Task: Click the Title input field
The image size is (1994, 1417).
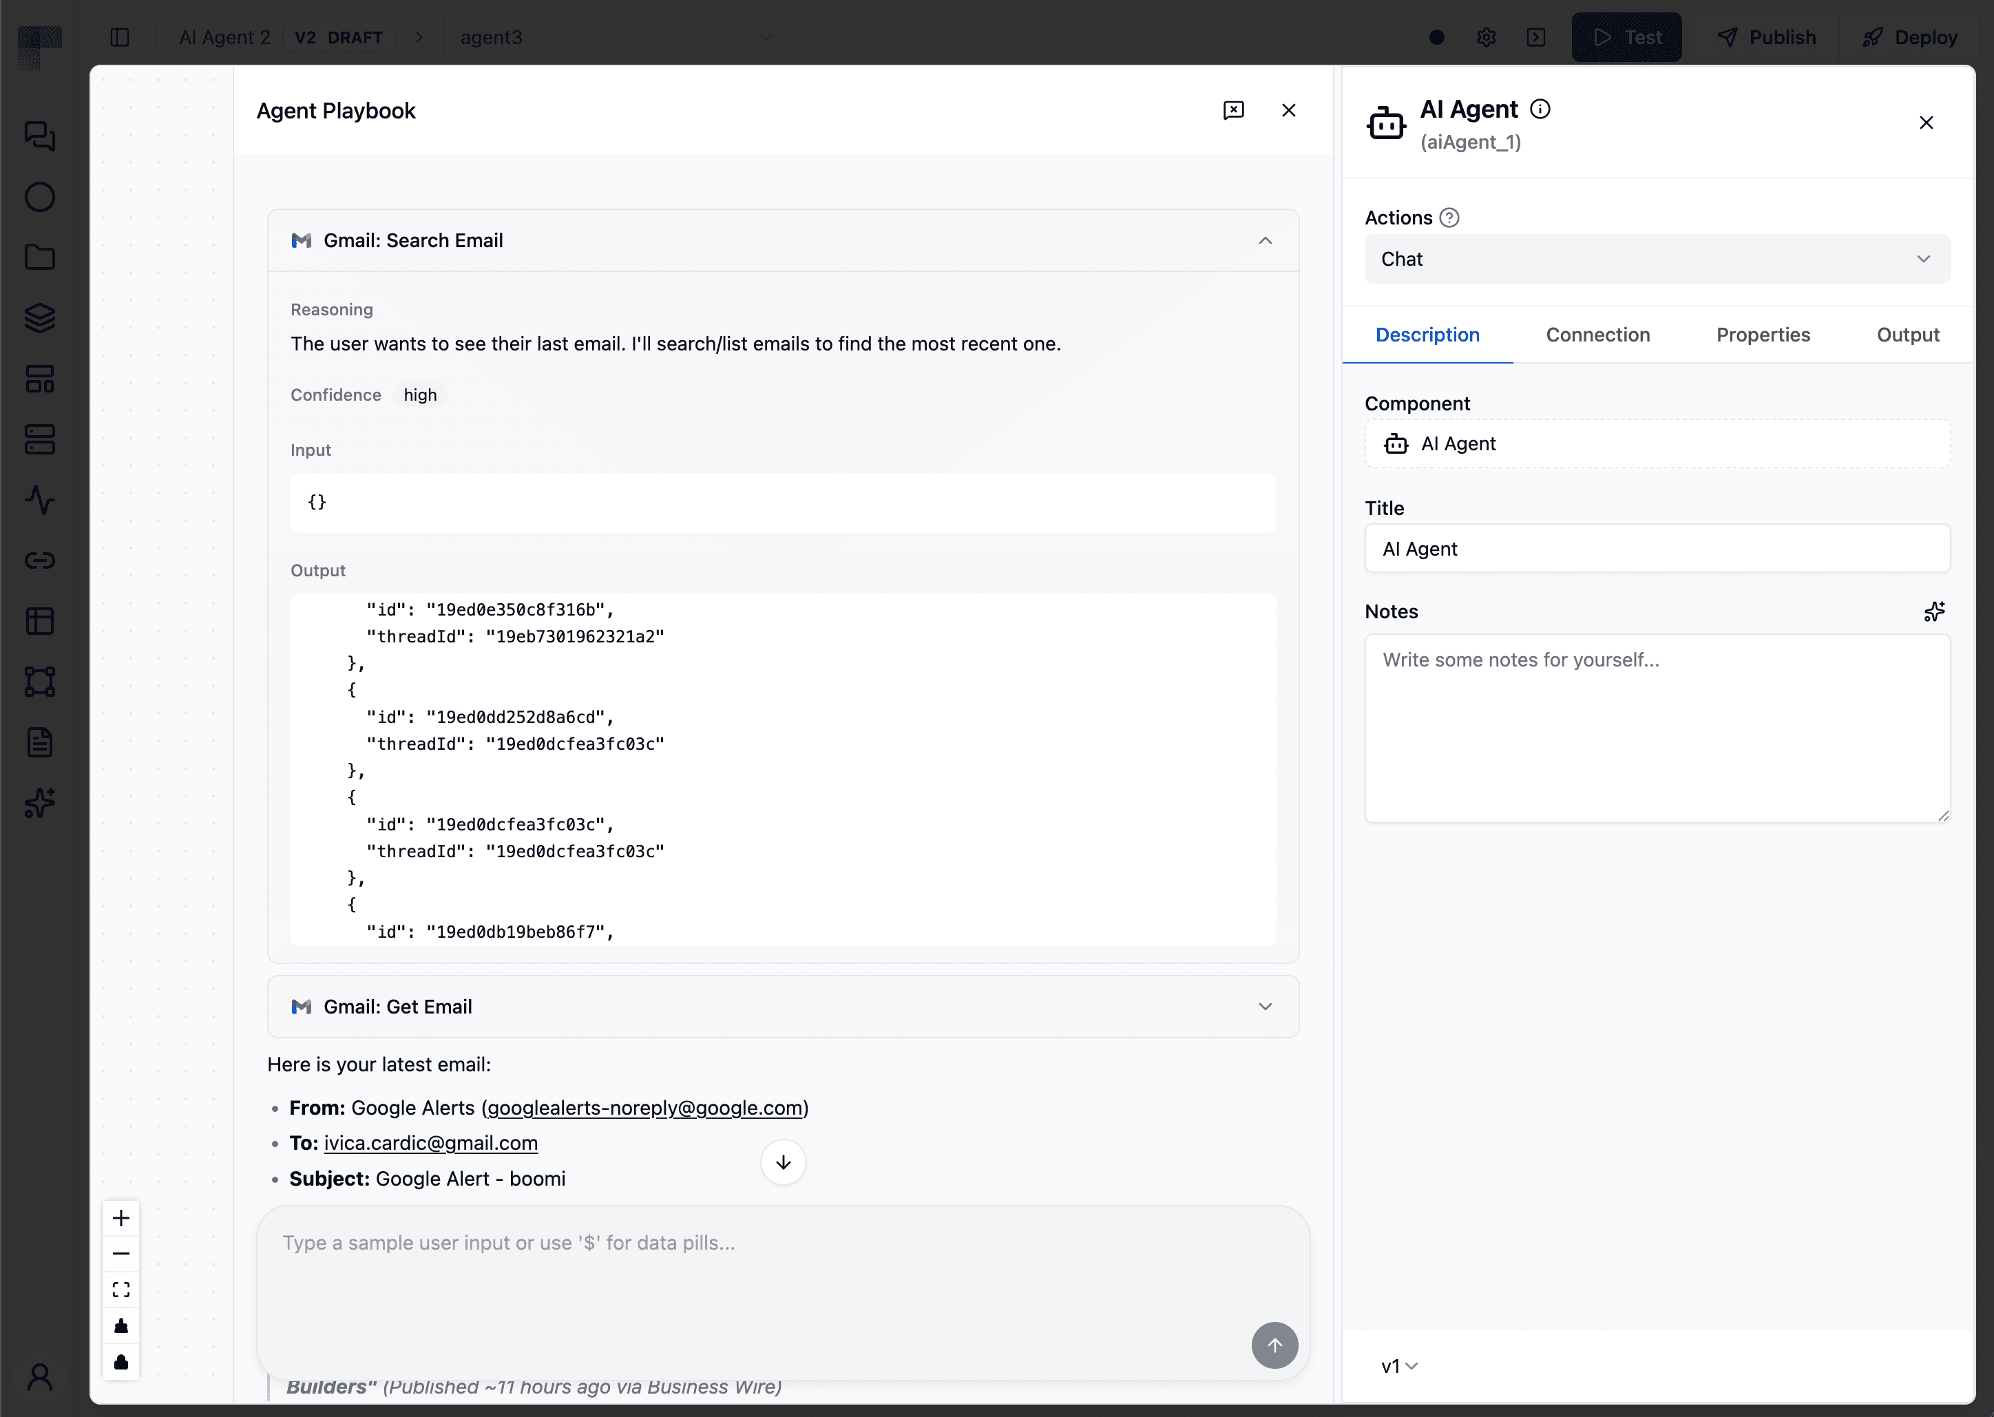Action: [x=1657, y=549]
